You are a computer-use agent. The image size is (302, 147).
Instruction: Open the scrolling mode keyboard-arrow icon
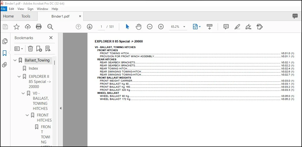[210, 27]
